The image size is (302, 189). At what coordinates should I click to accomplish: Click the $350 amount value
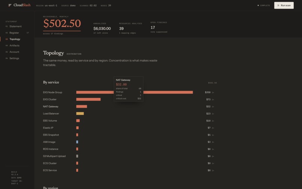(208, 92)
